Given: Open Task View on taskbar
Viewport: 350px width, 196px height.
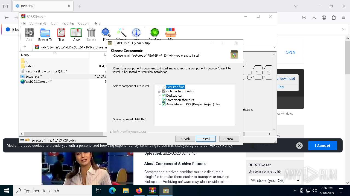Looking at the screenshot, I should pyautogui.click(x=98, y=191).
